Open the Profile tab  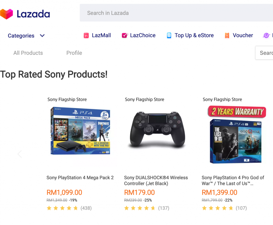(x=74, y=53)
